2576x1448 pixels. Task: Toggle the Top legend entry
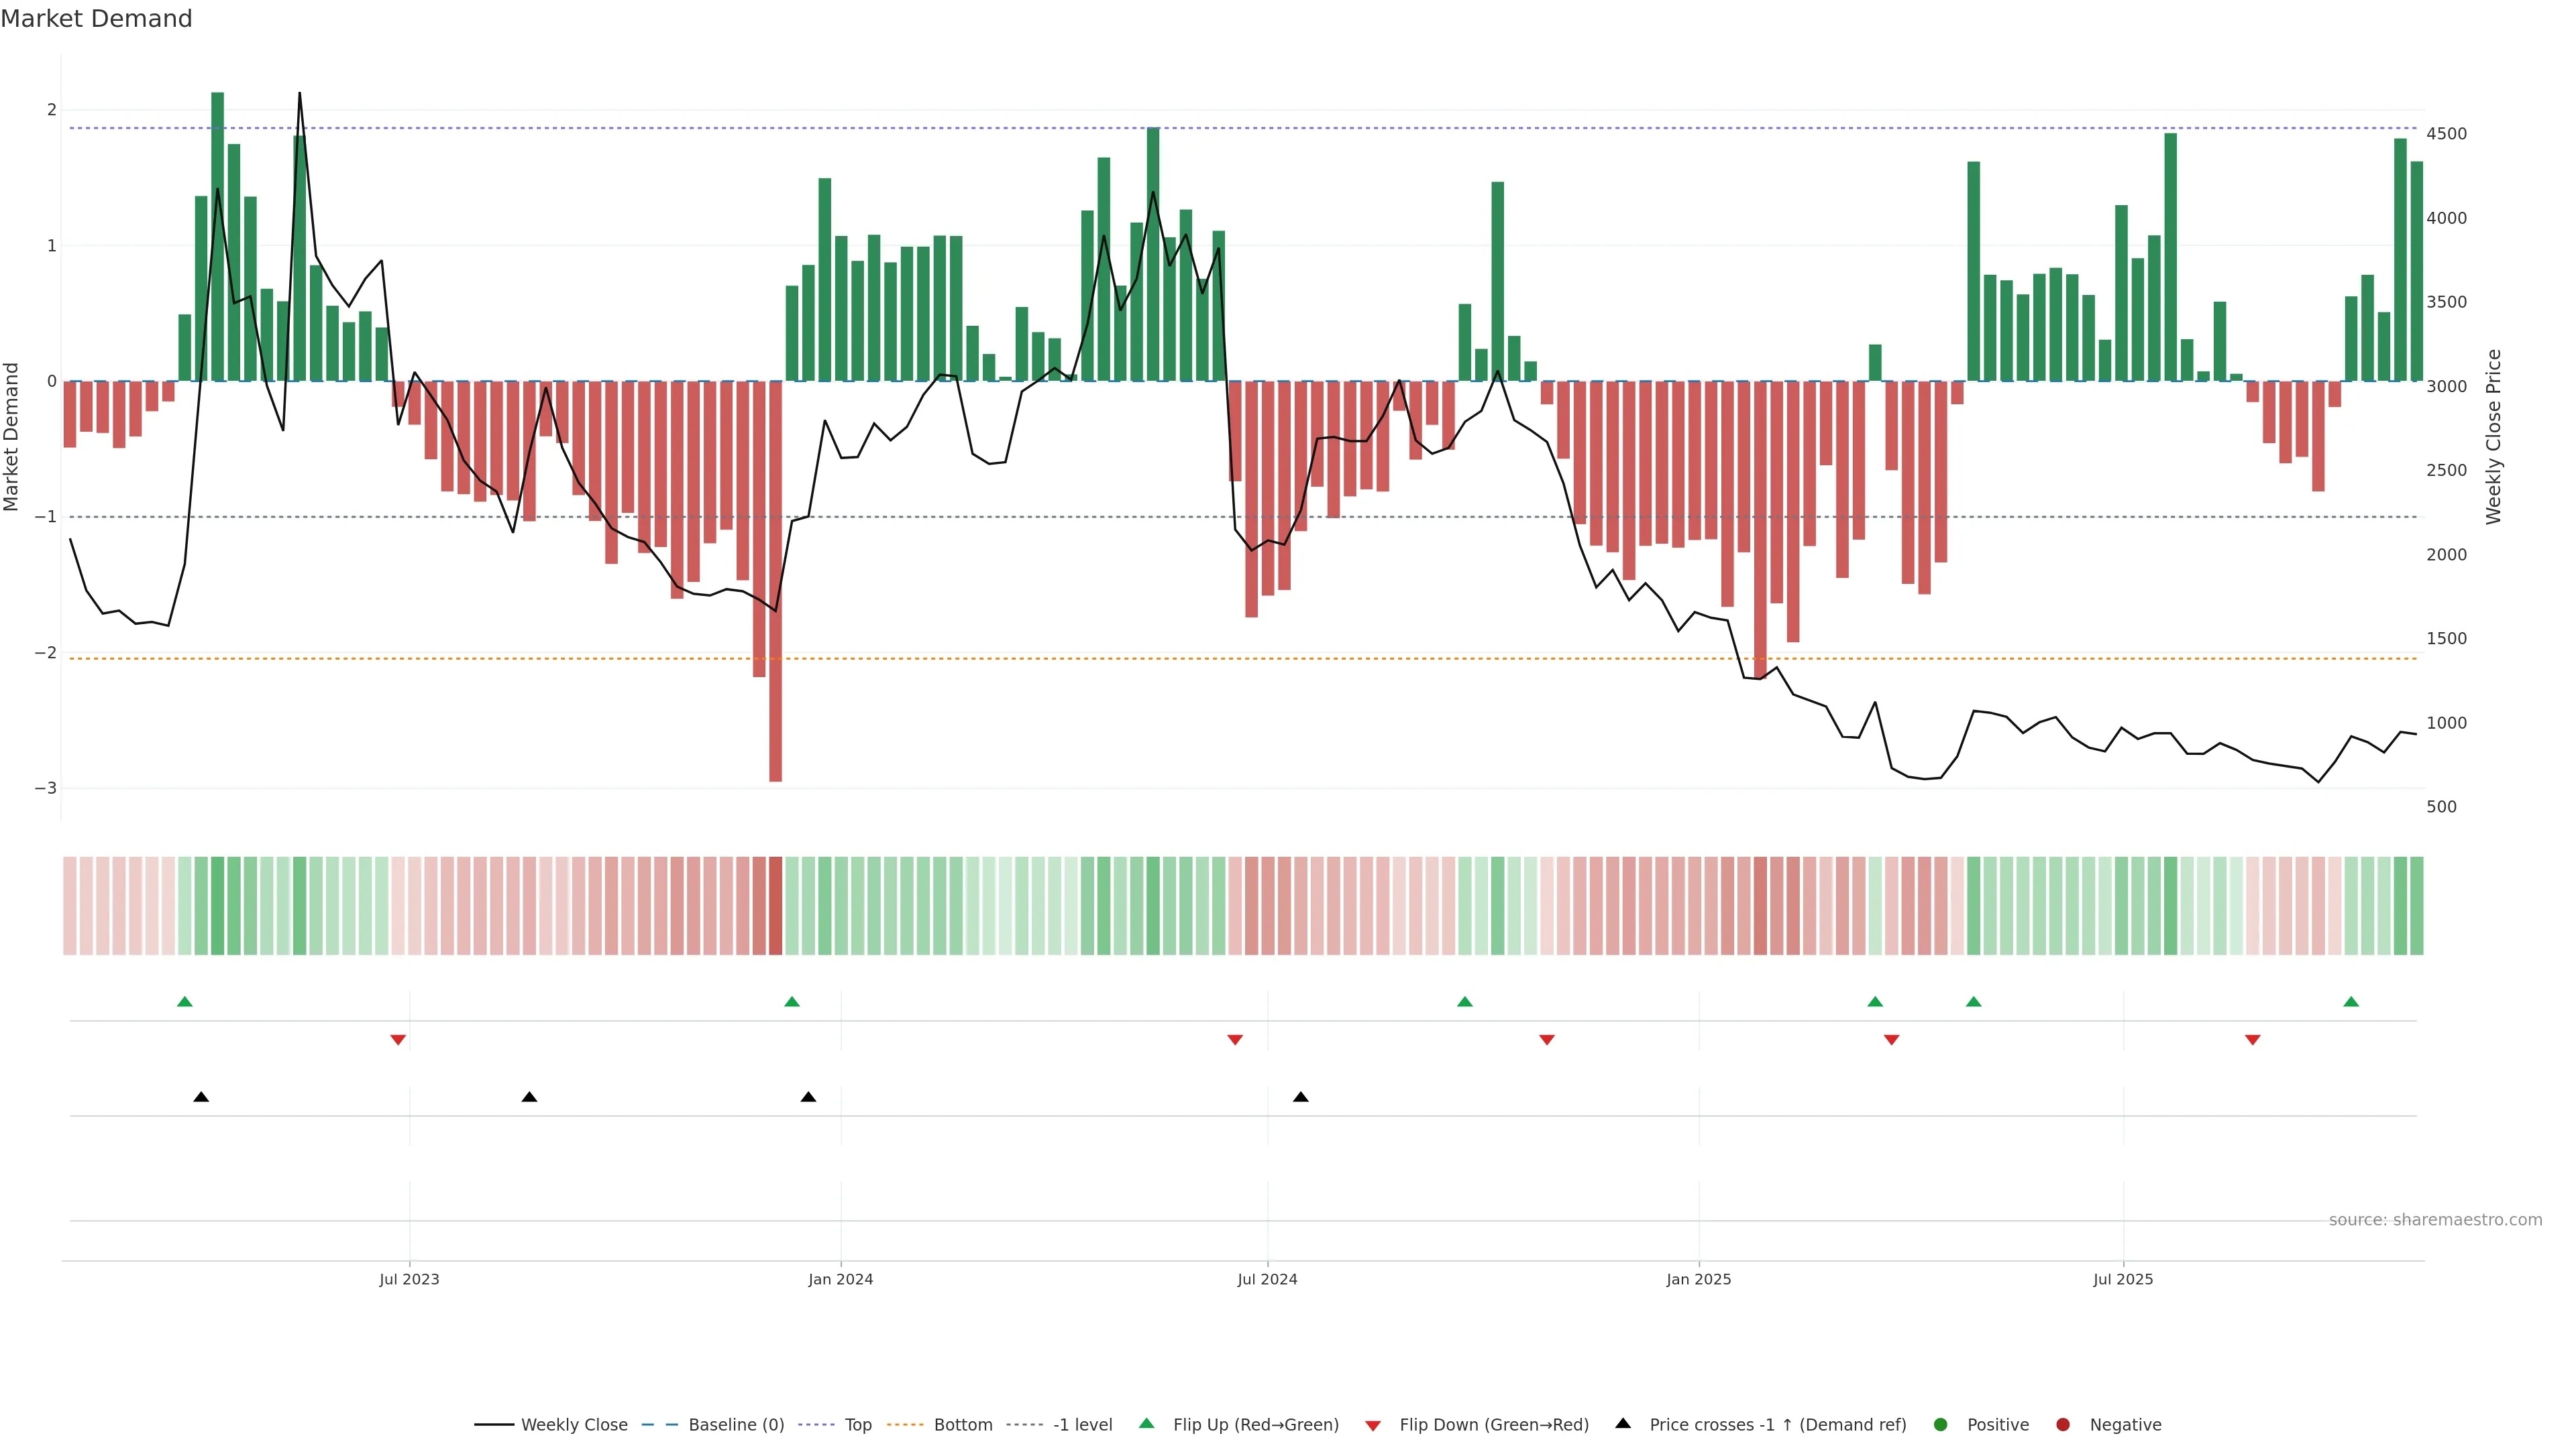pos(857,1425)
